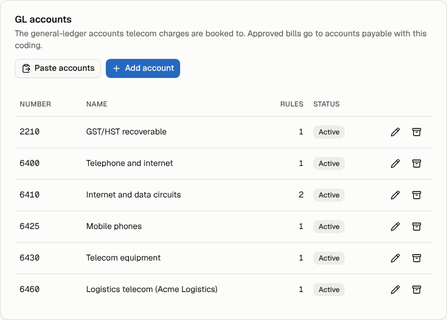Edit the Mobile phones account
The width and height of the screenshot is (447, 320).
395,227
